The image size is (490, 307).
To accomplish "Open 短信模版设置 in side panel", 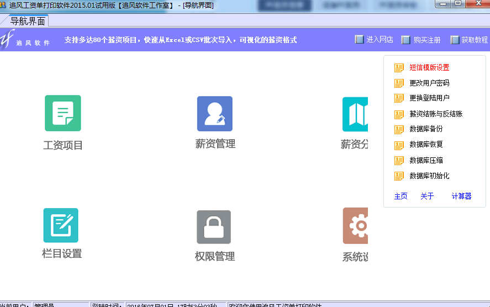I will (429, 68).
